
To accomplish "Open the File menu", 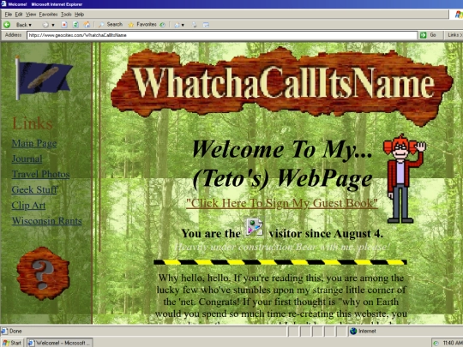I will [9, 15].
